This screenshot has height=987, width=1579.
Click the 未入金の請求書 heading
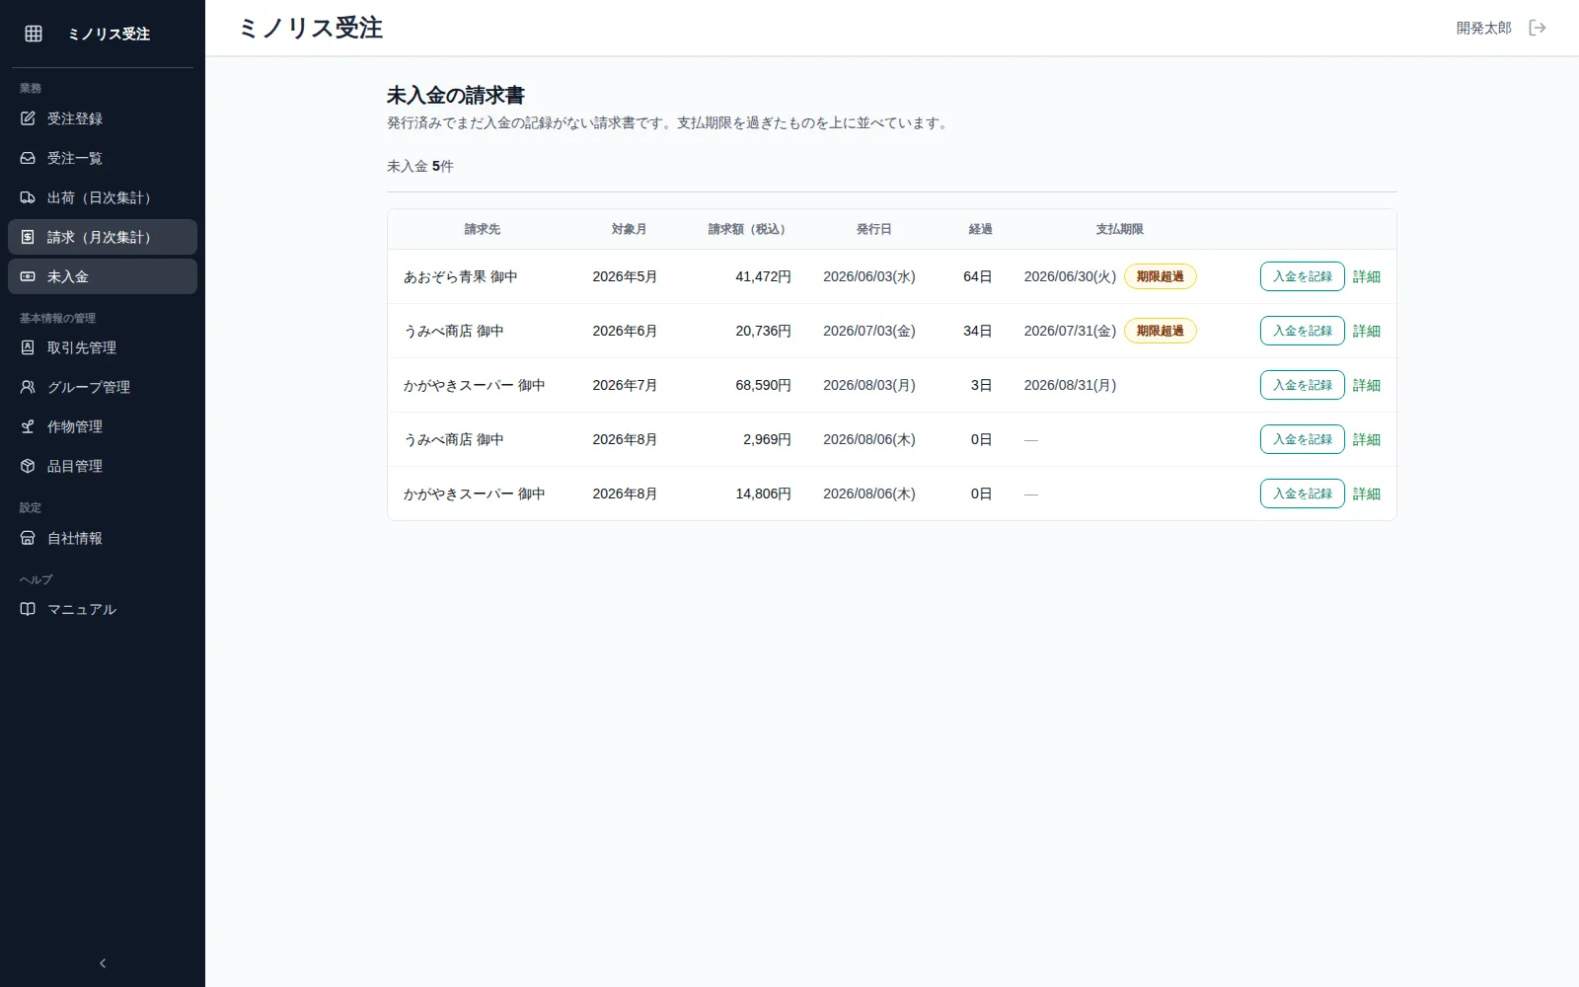click(456, 95)
